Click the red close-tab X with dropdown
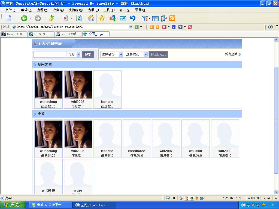The height and width of the screenshot is (209, 279). pos(164,27)
